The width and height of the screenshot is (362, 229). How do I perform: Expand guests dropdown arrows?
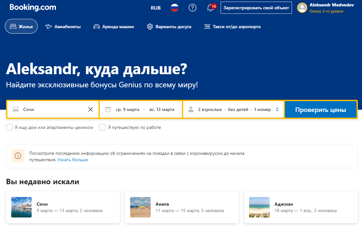[277, 109]
